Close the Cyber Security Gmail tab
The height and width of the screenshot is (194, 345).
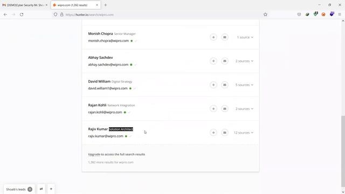[x=46, y=5]
